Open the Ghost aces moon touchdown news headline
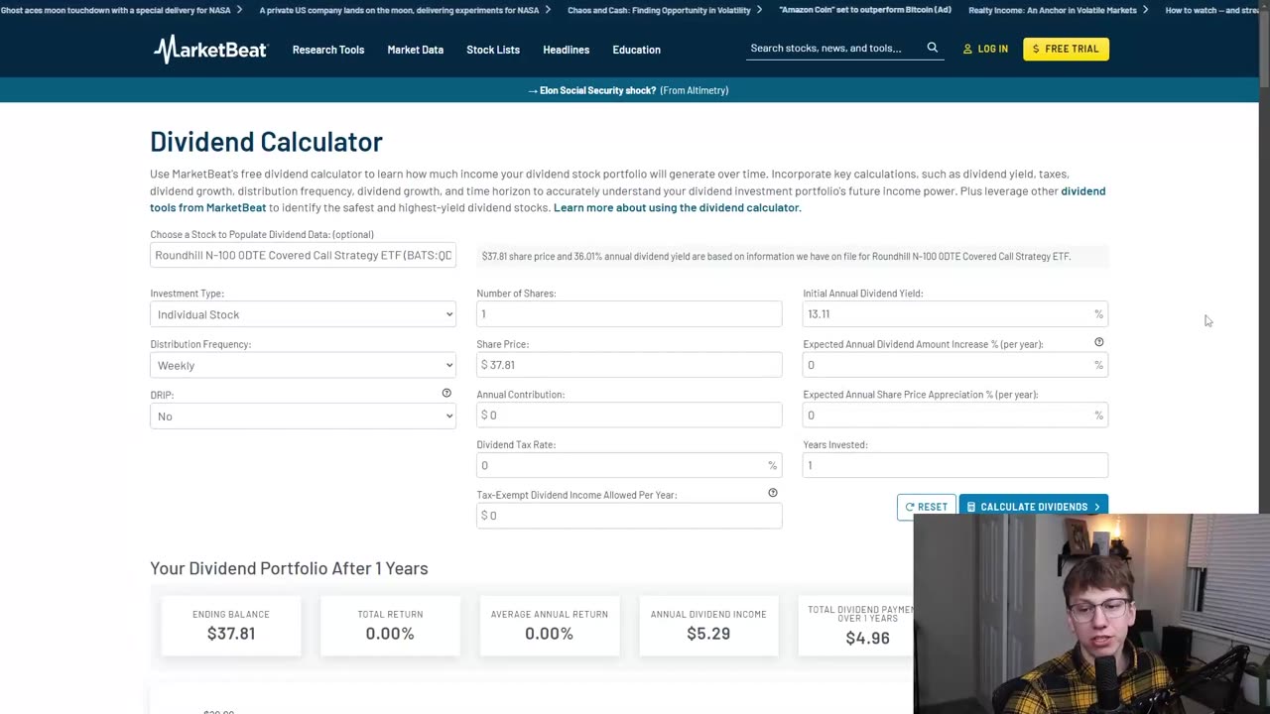 pos(116,10)
